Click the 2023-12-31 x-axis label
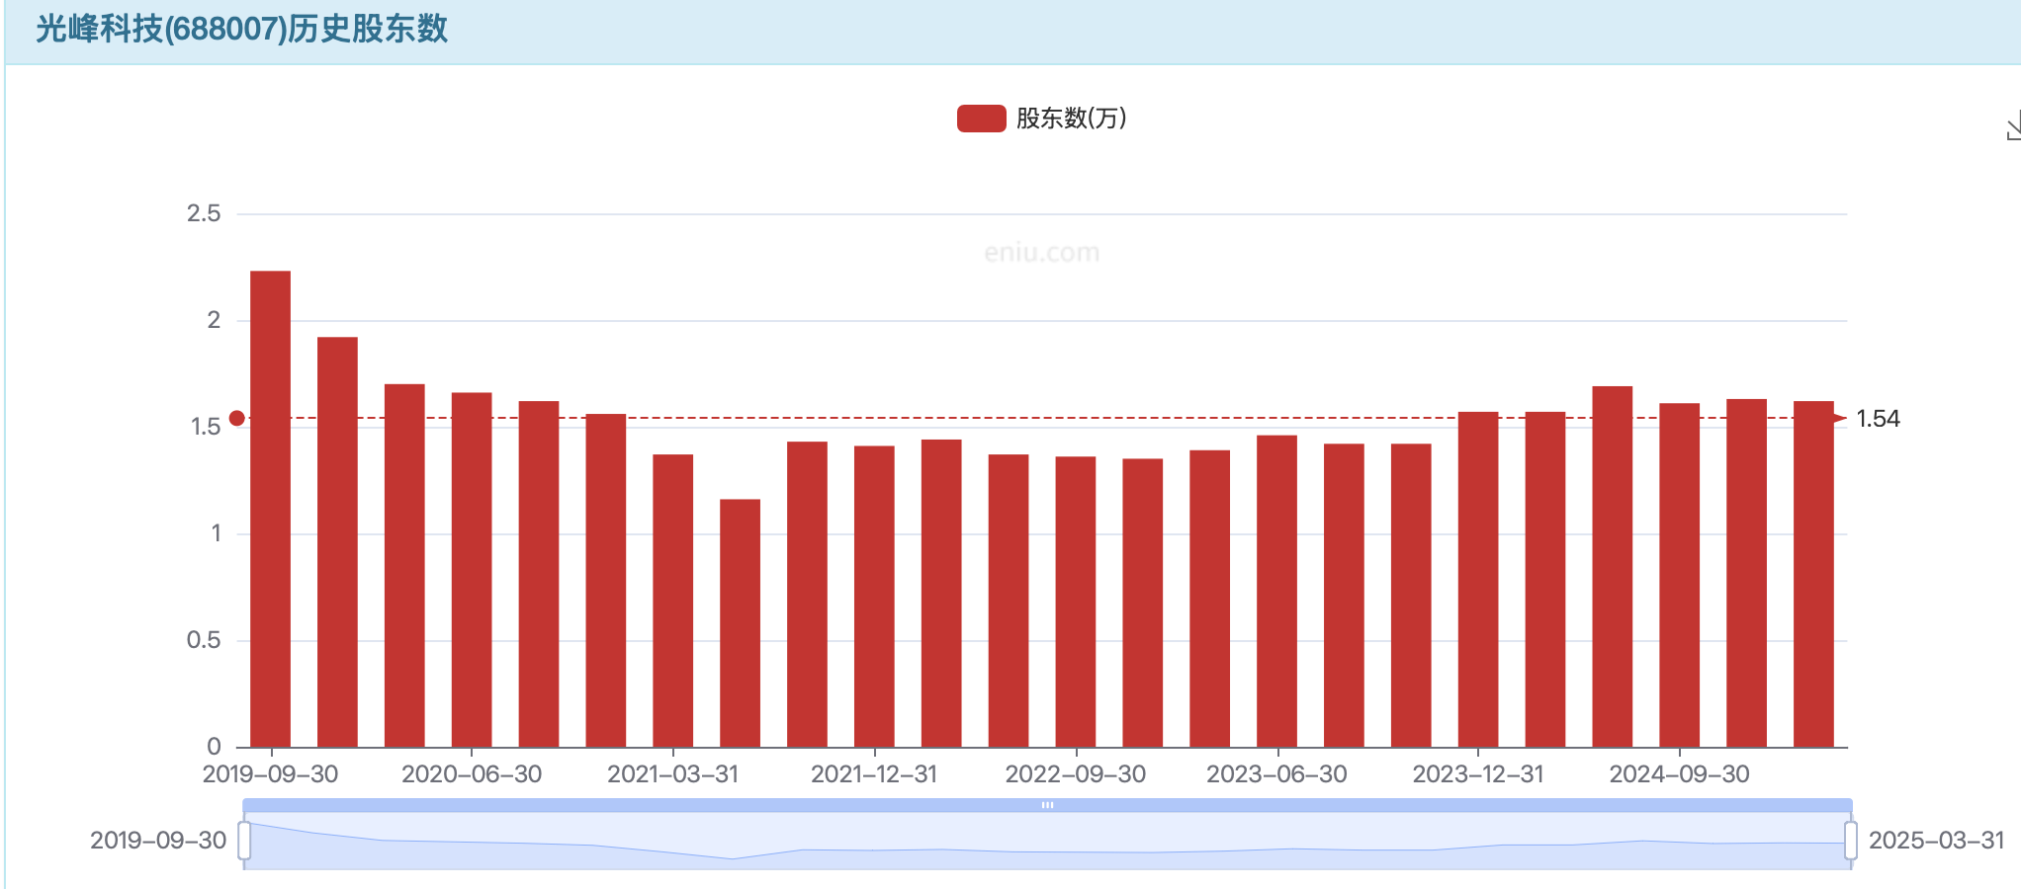The width and height of the screenshot is (2021, 889). [1478, 774]
